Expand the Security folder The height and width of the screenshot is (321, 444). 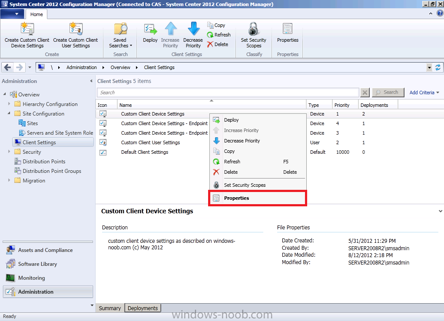pyautogui.click(x=9, y=152)
